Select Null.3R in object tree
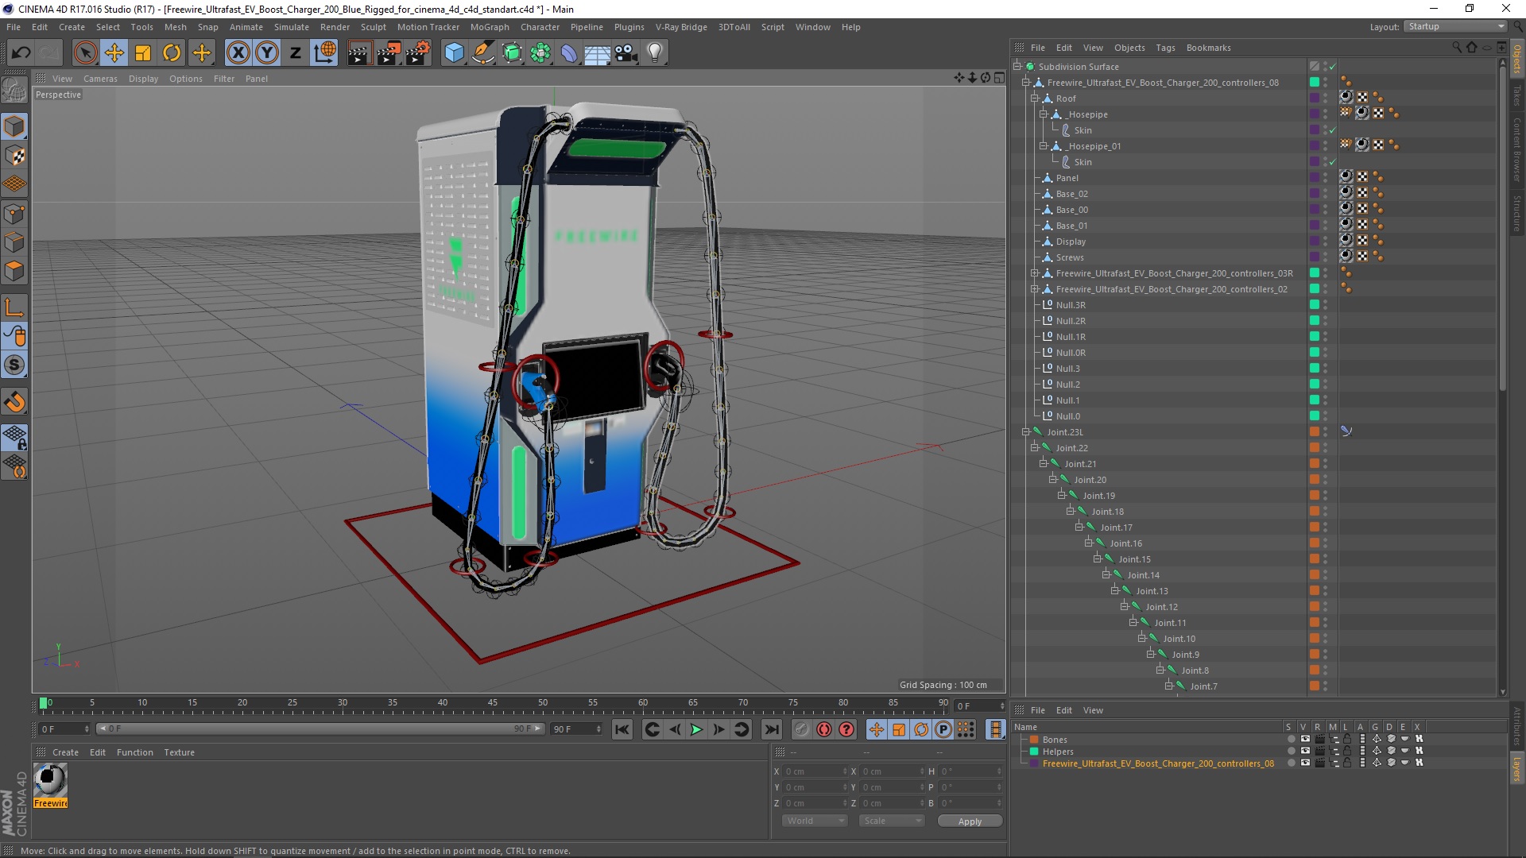Screen dimensions: 1526x858 [x=1070, y=305]
